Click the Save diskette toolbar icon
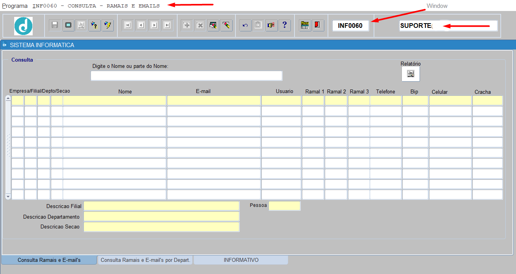 coord(55,25)
